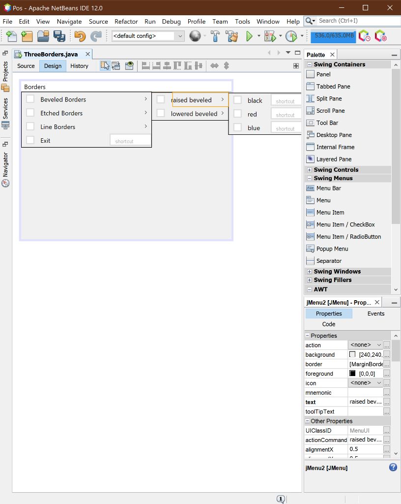Expand the Swing Controls palette section
401x504 pixels.
pyautogui.click(x=310, y=170)
